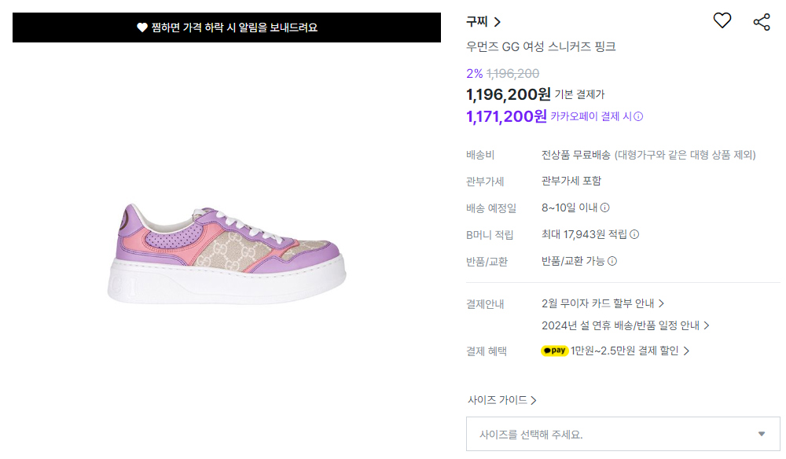
Task: Open 2월 무이자 카드 할부 안내
Action: [x=603, y=303]
